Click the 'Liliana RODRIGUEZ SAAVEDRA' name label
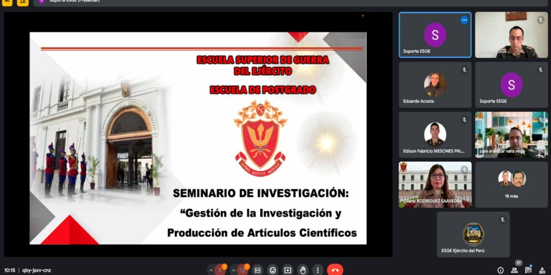 pos(433,201)
